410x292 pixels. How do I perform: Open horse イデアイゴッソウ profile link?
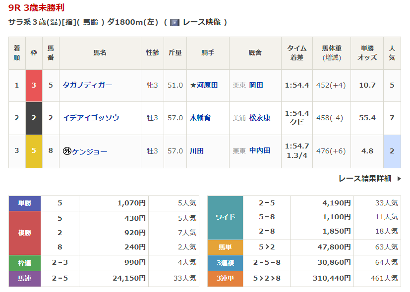pyautogui.click(x=91, y=118)
